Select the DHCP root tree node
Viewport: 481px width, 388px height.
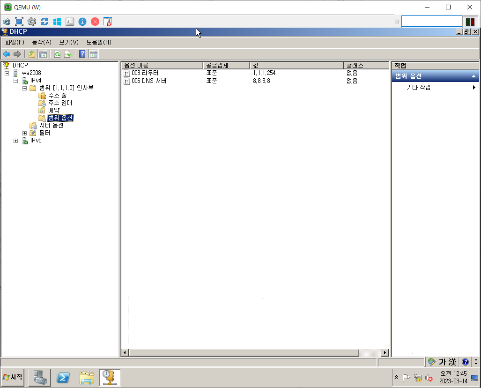click(x=20, y=66)
